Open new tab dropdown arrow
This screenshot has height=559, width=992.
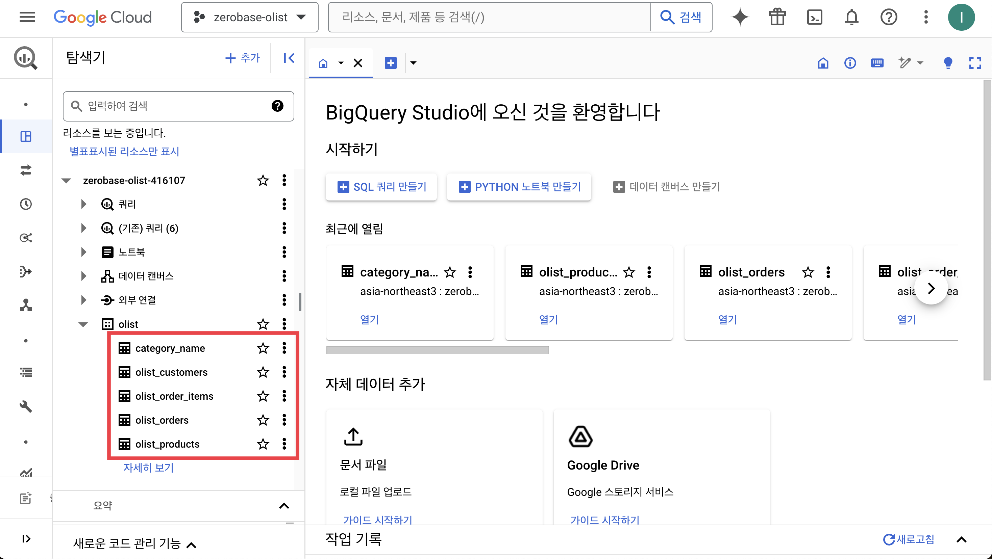pos(413,63)
